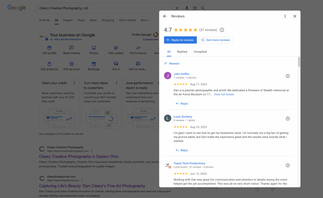Open the Newest sort order dropdown
Screen dimensions: 323x198
(172, 63)
